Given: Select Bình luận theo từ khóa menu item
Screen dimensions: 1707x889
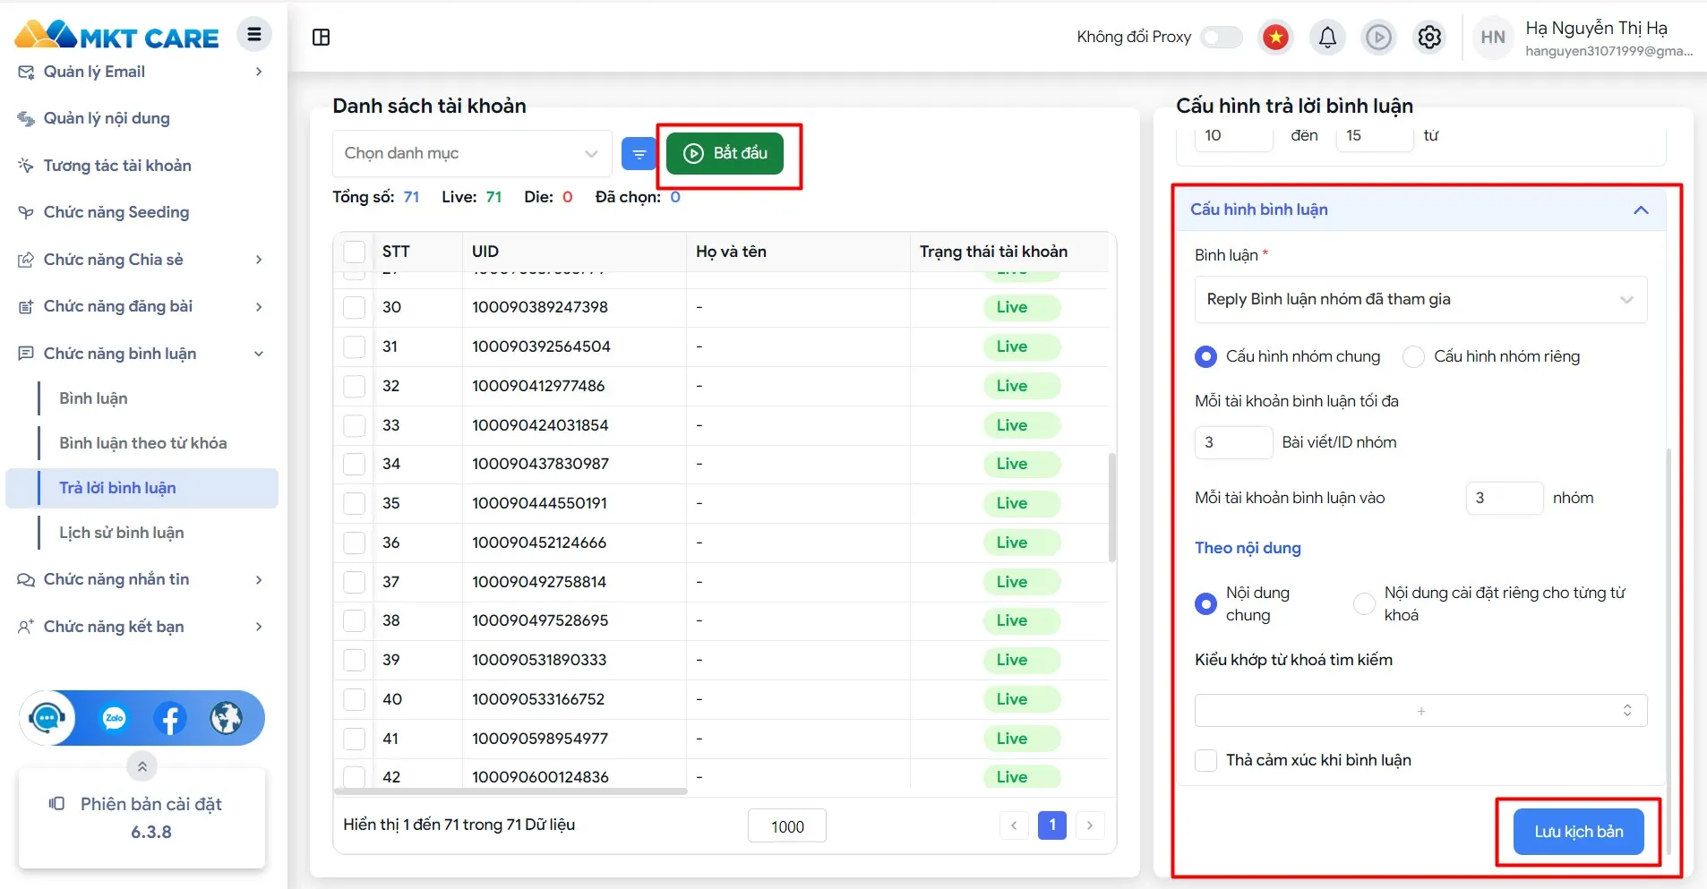Looking at the screenshot, I should pyautogui.click(x=143, y=442).
